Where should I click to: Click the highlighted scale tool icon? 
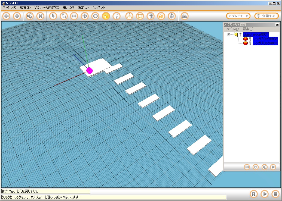pos(106,16)
